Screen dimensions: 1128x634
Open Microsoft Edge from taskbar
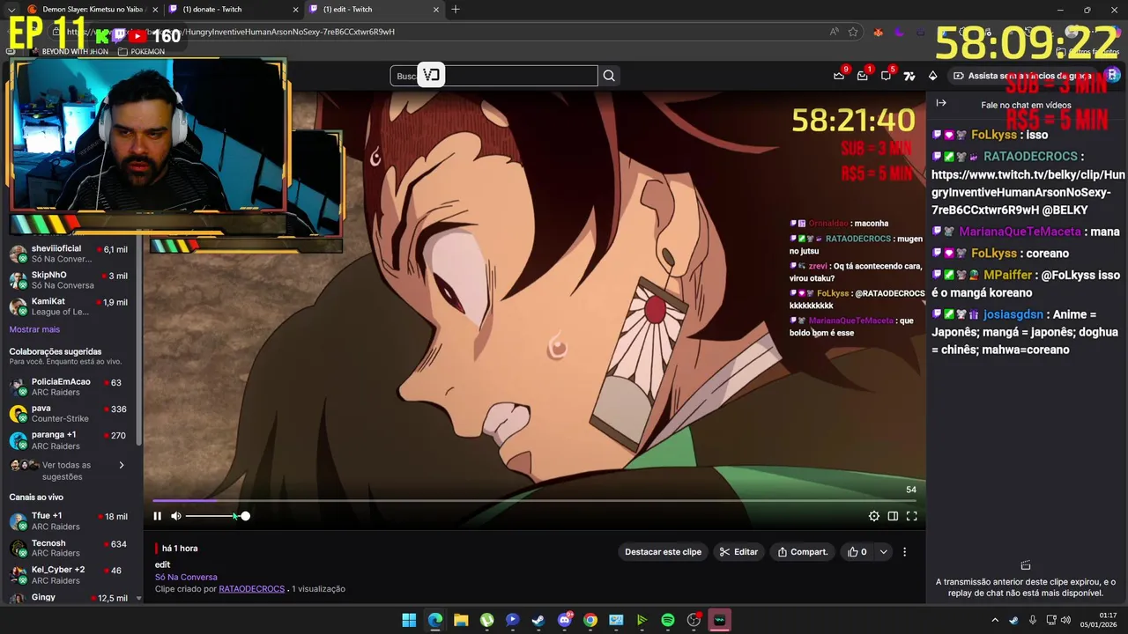coord(435,621)
